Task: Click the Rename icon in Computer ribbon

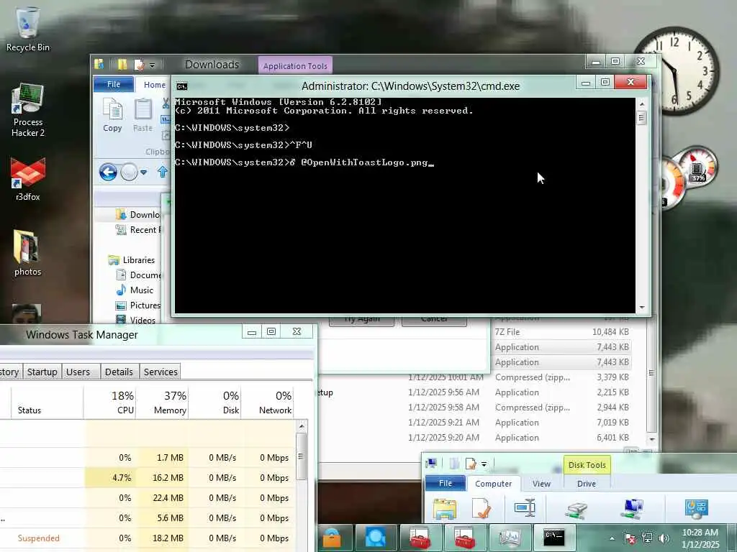Action: coord(525,508)
